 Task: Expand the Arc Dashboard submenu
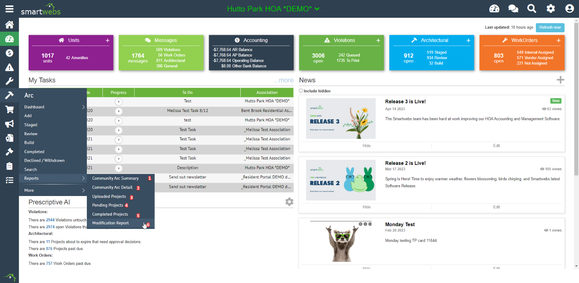tap(53, 107)
